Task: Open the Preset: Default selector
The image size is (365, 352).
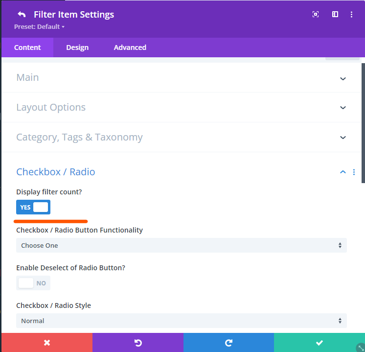Action: click(x=40, y=26)
